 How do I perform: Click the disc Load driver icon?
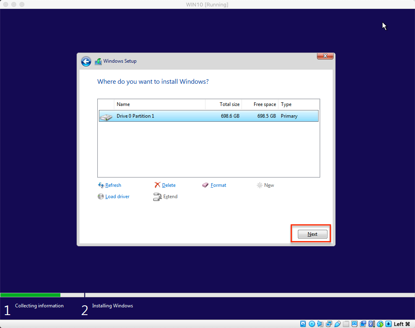point(101,197)
